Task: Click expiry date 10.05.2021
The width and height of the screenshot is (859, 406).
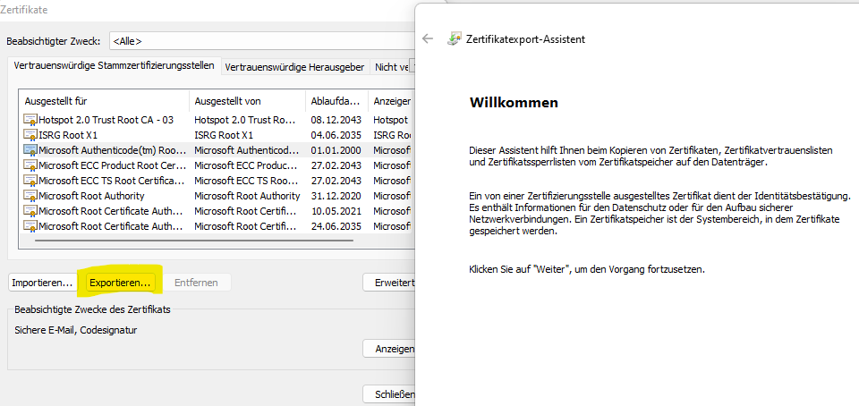Action: (336, 211)
